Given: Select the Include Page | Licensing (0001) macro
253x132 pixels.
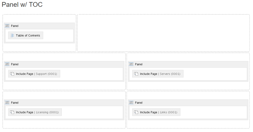Looking at the screenshot, I should pos(35,112).
